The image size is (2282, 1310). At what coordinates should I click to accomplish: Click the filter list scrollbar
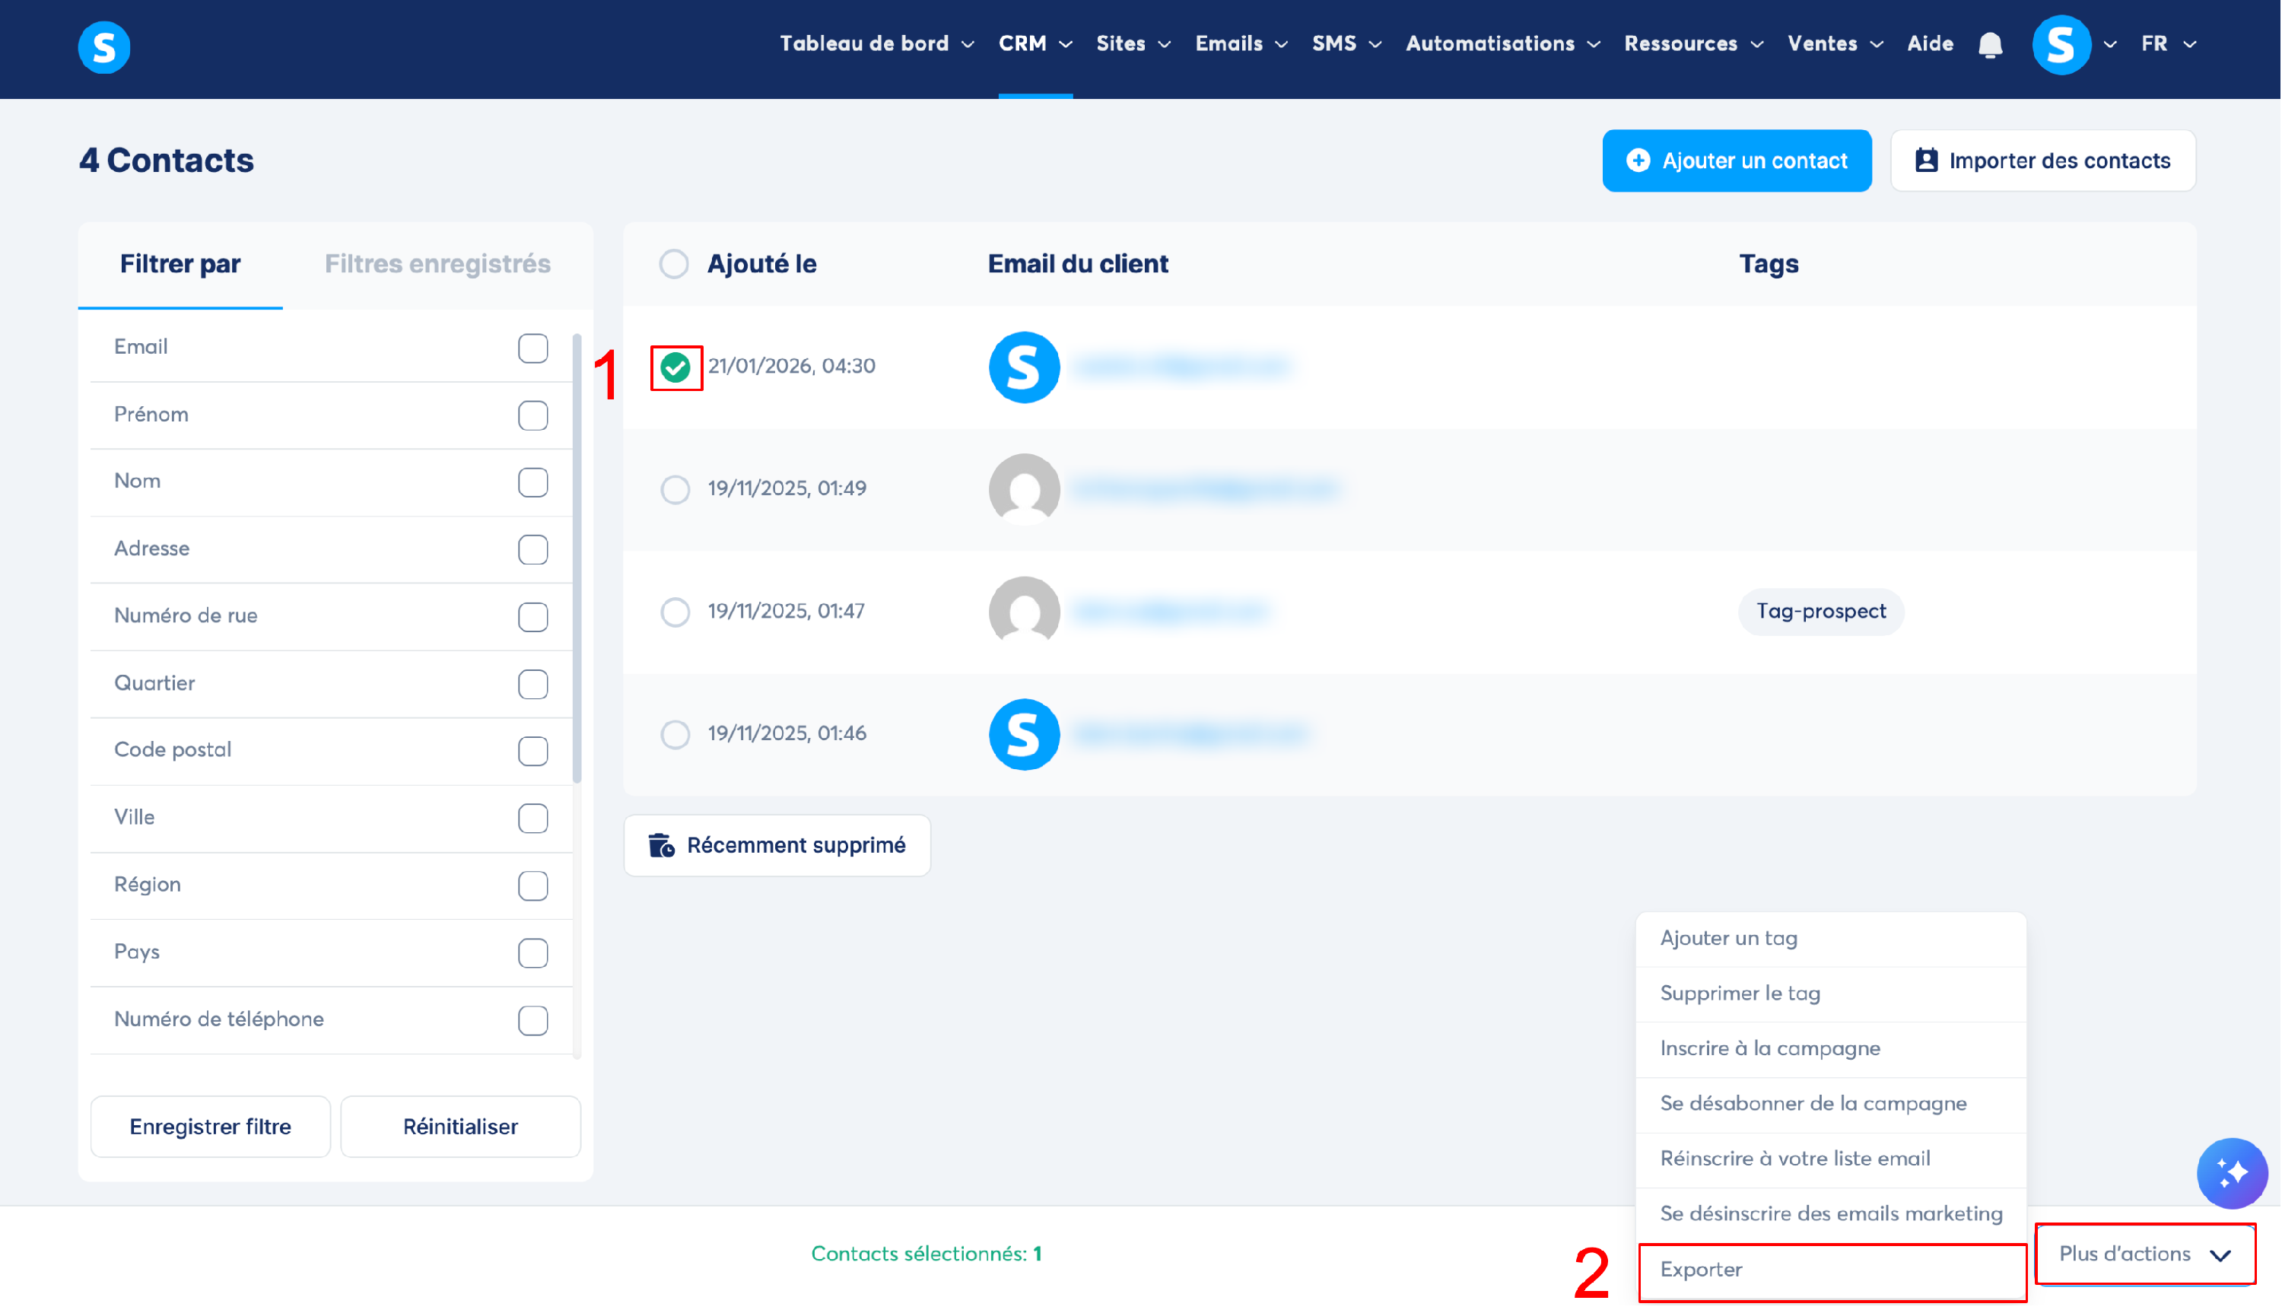577,558
